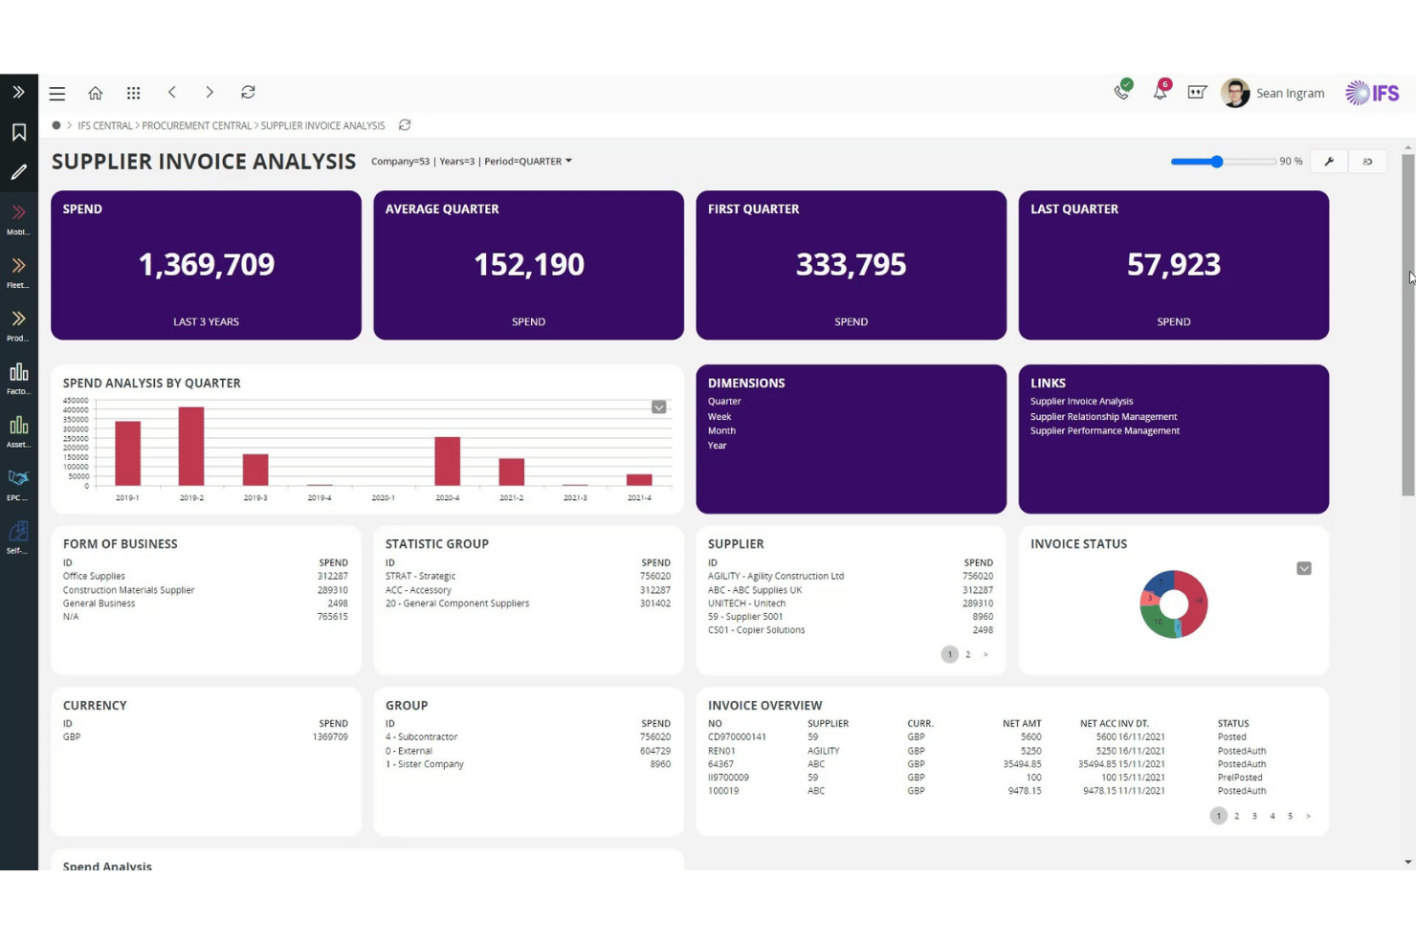Navigate back with the left arrow
Screen dimensions: 1416x944
[172, 92]
